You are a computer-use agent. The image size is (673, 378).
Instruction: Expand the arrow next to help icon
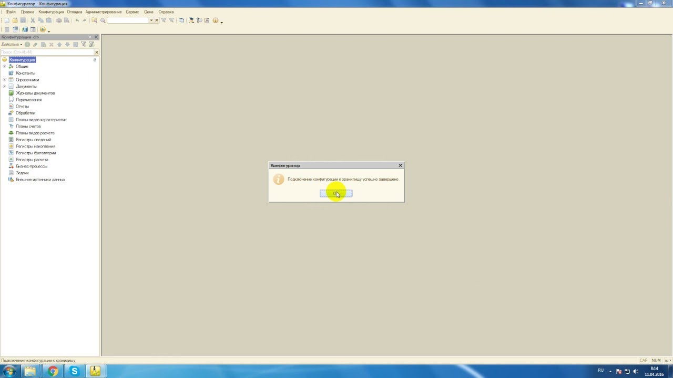point(221,22)
